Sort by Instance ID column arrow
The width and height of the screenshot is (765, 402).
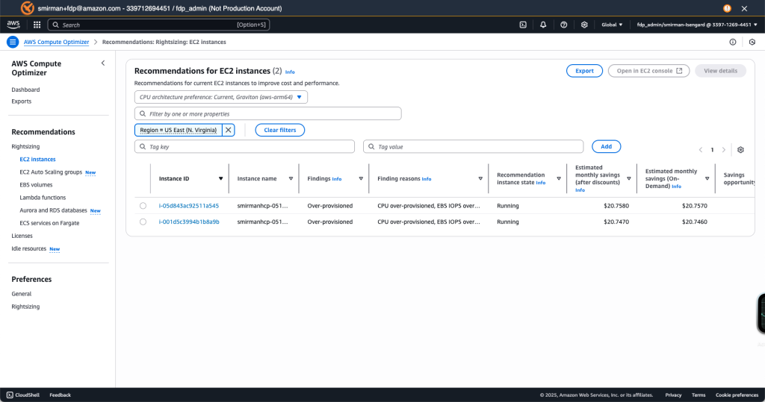[x=220, y=179]
